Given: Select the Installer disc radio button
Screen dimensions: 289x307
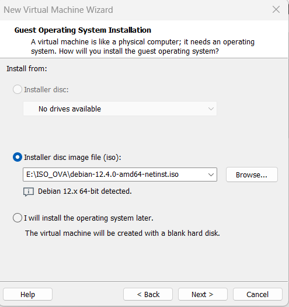Looking at the screenshot, I should (x=18, y=89).
